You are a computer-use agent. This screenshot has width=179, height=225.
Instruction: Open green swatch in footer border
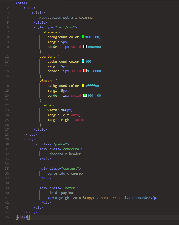pyautogui.click(x=85, y=95)
